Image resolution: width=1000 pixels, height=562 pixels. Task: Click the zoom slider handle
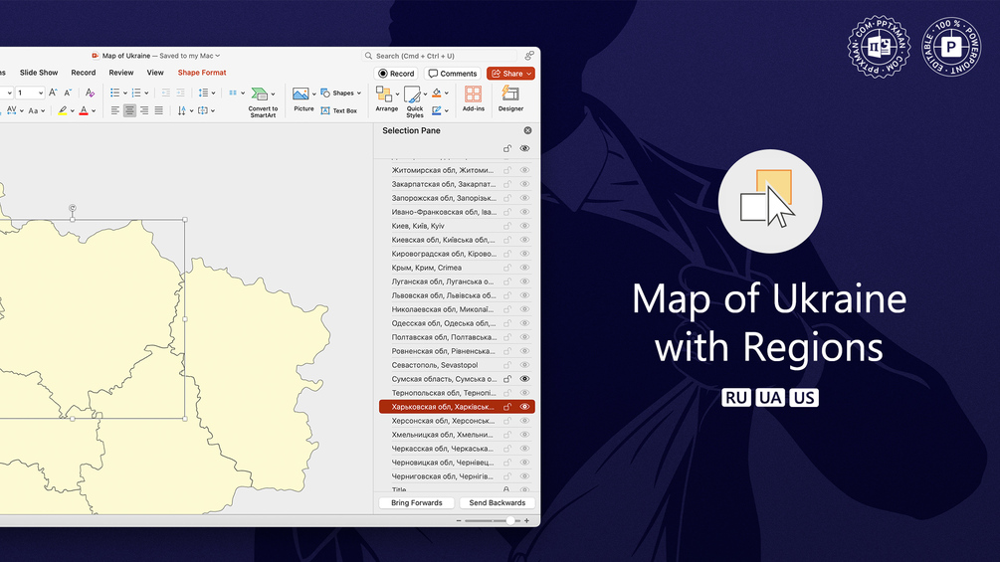510,520
